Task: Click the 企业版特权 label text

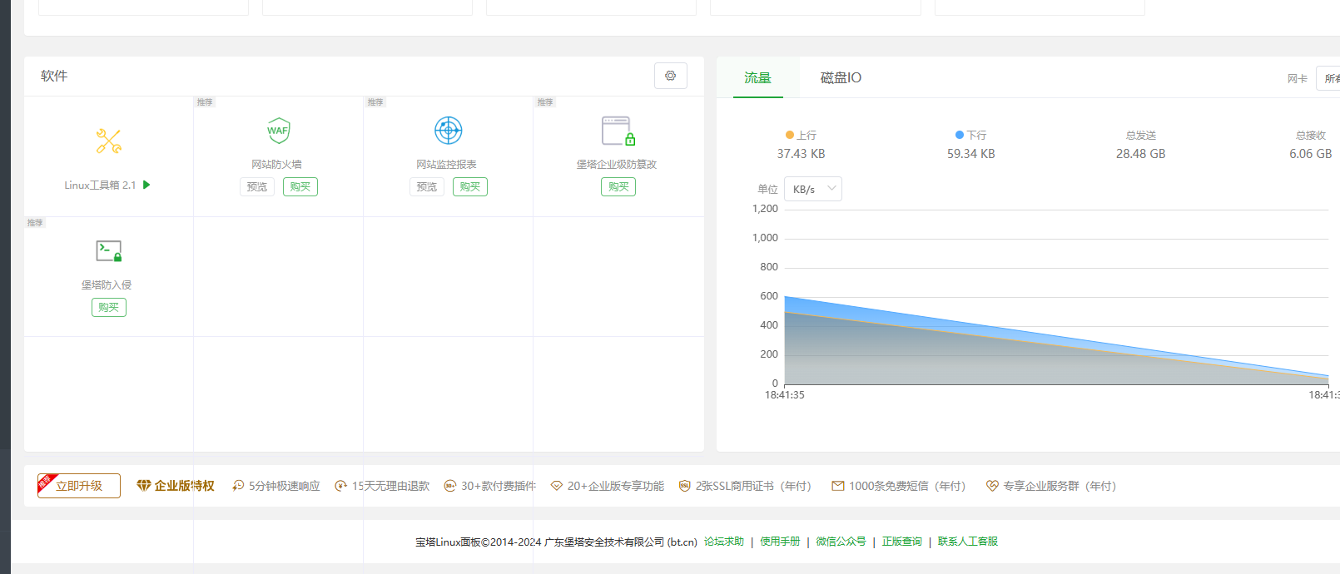Action: pyautogui.click(x=184, y=486)
